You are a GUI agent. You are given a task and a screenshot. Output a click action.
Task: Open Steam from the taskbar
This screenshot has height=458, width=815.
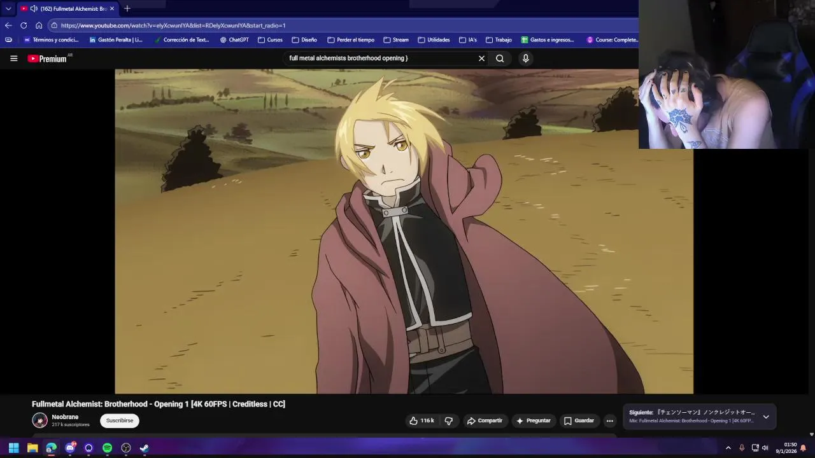tap(145, 448)
